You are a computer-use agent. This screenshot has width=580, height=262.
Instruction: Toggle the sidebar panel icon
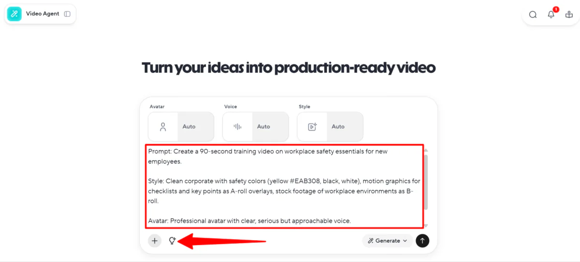(x=67, y=14)
